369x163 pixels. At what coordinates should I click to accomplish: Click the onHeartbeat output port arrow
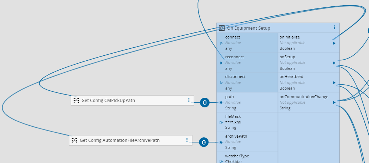tap(334, 83)
